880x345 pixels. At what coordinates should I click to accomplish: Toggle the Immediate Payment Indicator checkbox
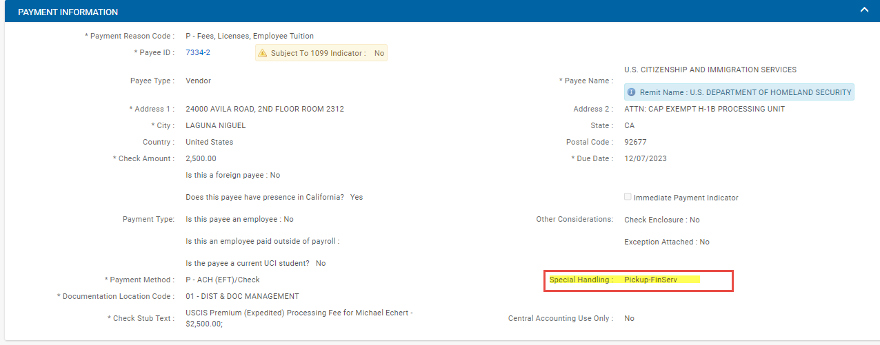pyautogui.click(x=628, y=197)
